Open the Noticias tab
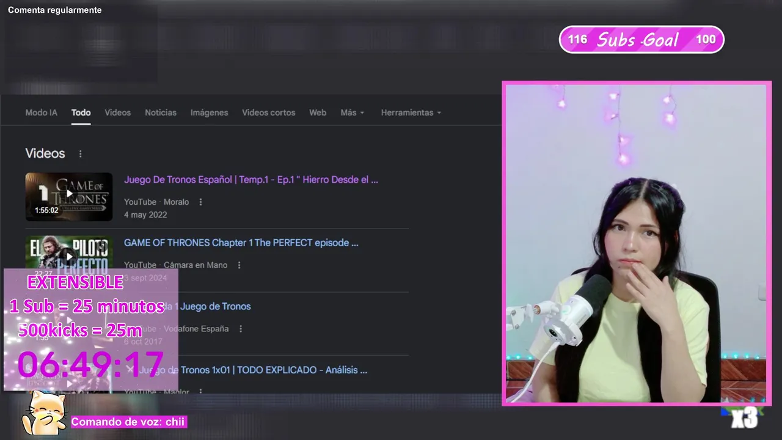The width and height of the screenshot is (782, 440). pyautogui.click(x=161, y=112)
